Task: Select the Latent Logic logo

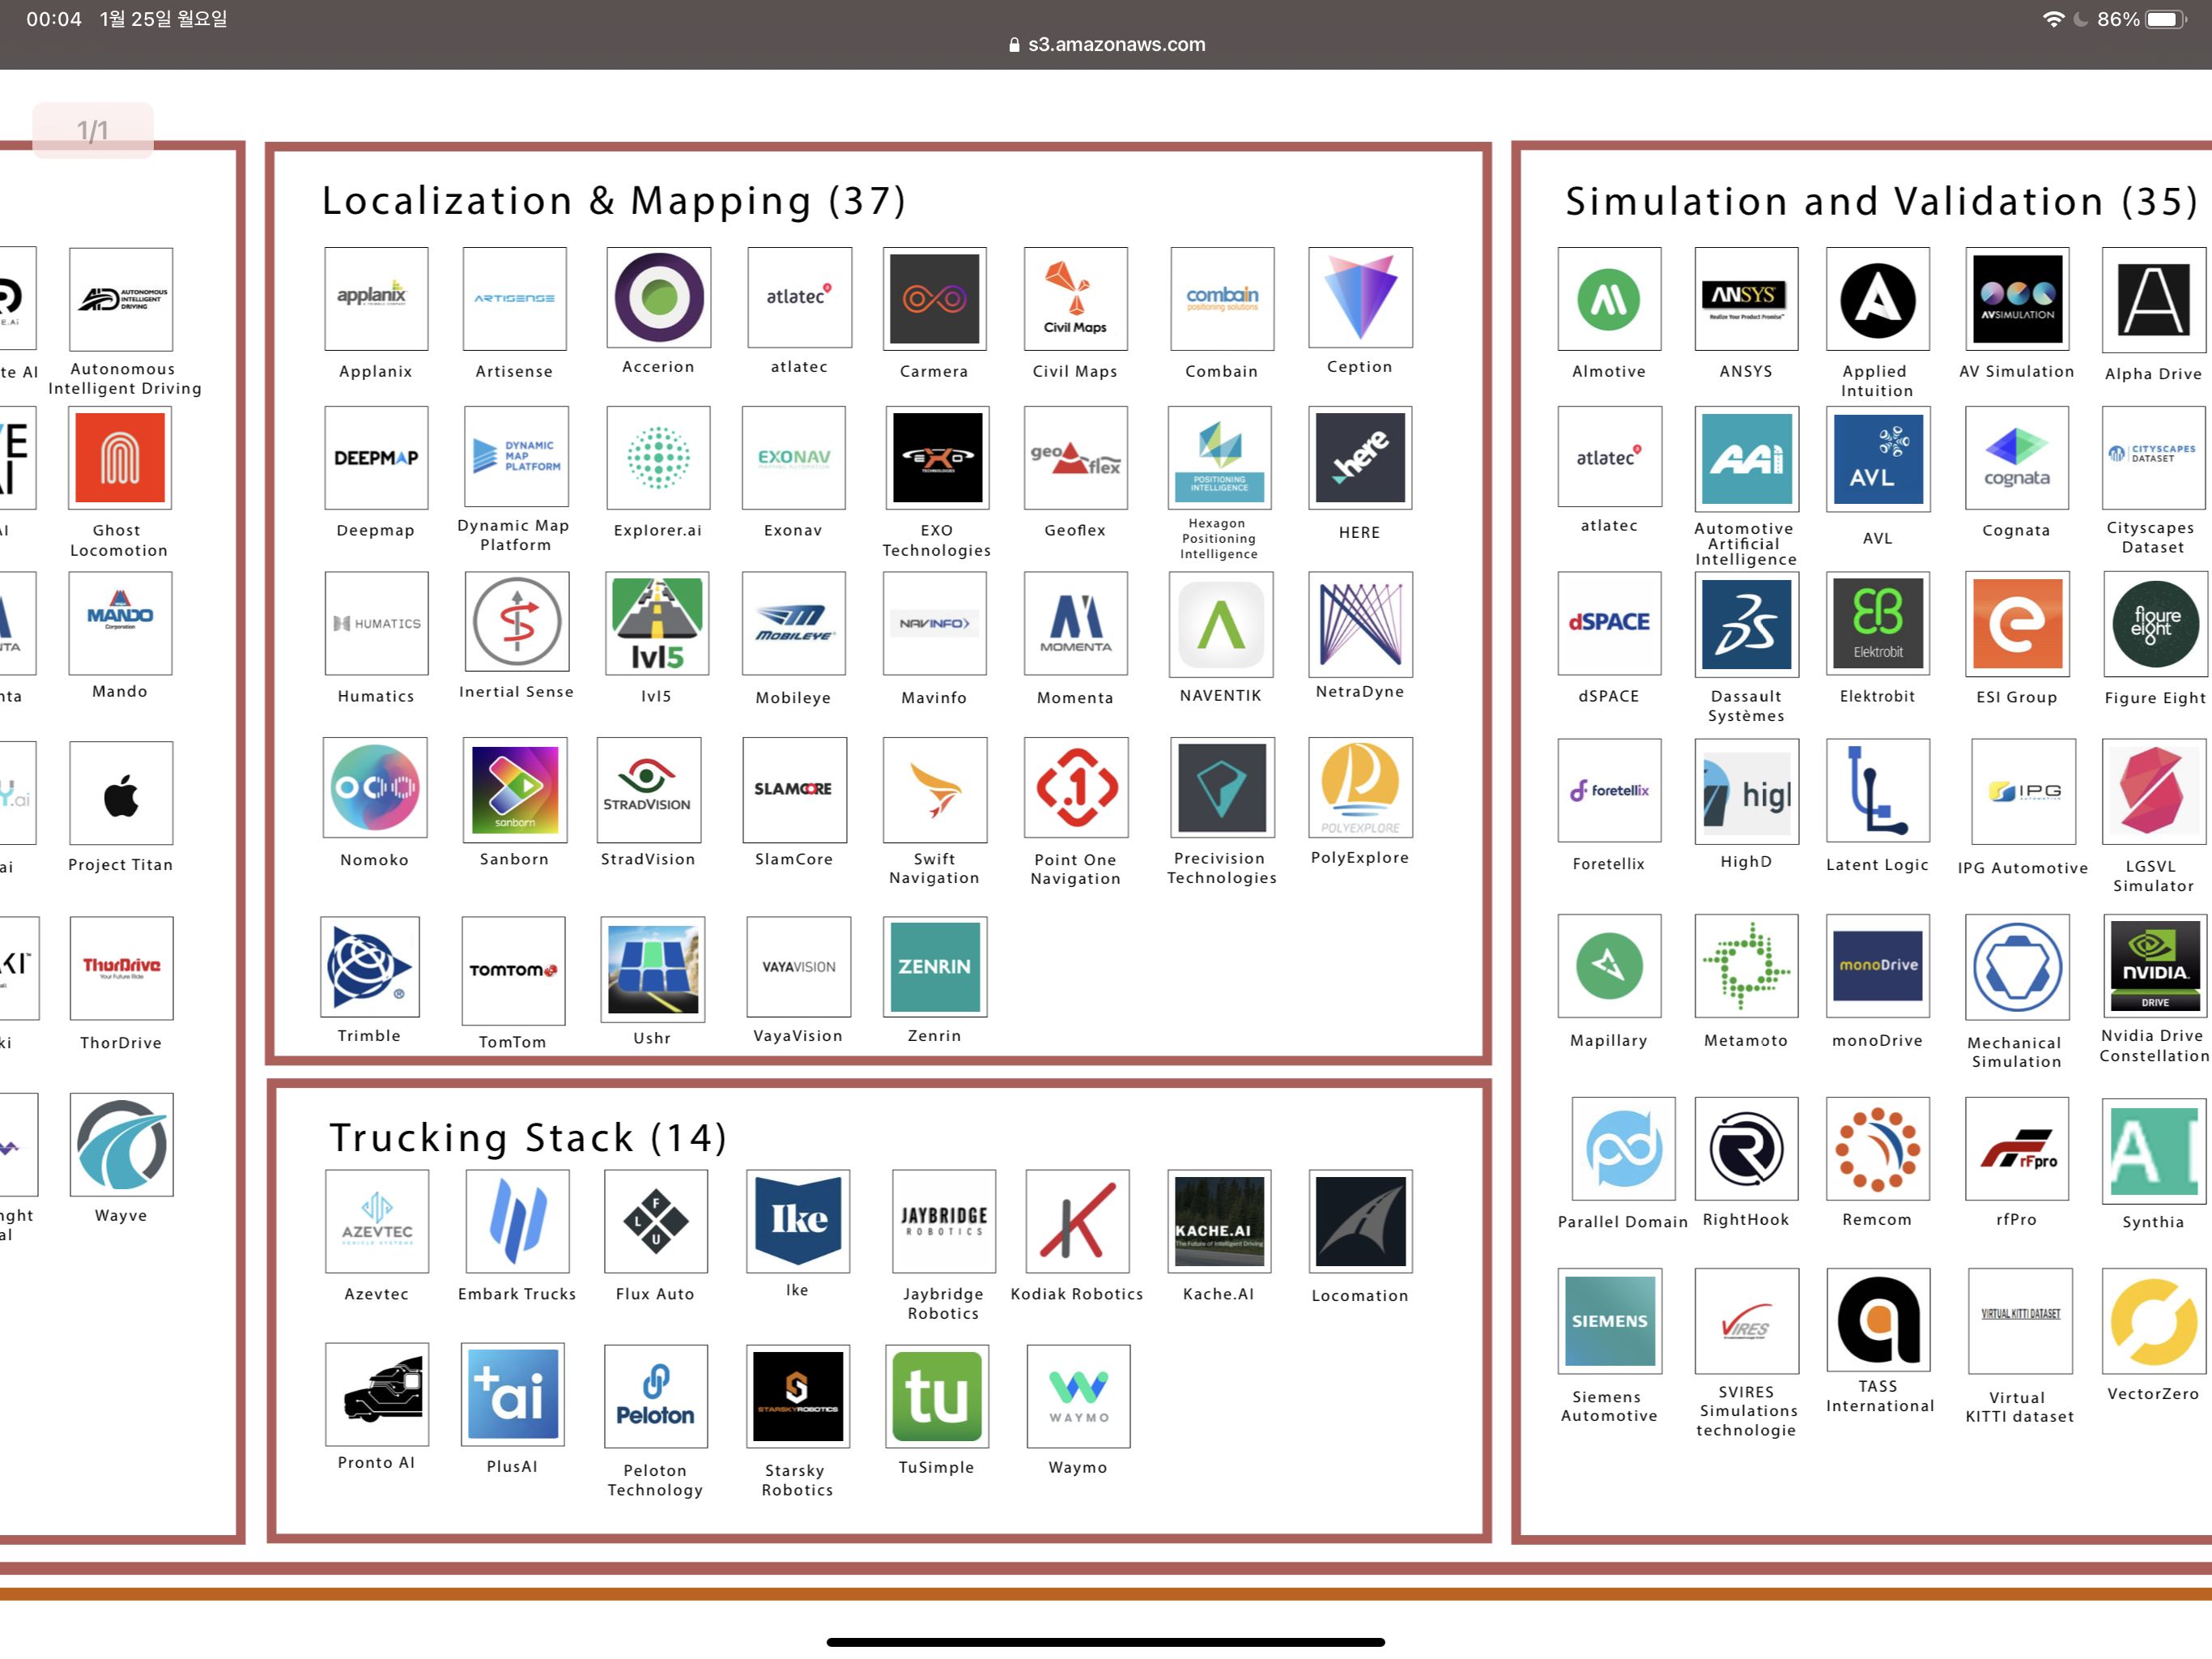Action: tap(1878, 791)
